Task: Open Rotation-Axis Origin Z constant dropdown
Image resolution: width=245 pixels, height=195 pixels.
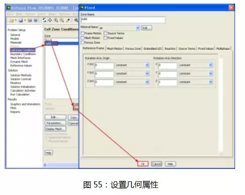Action: [x=147, y=82]
